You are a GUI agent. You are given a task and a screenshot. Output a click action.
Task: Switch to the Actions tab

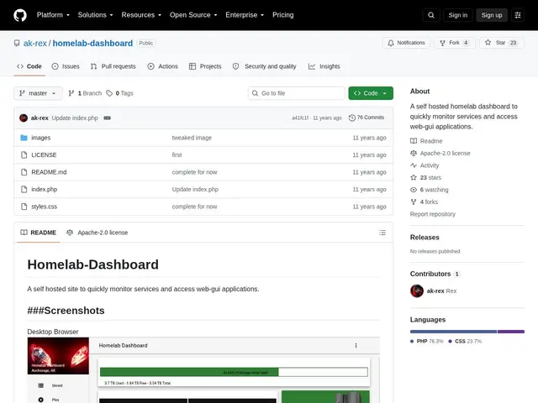tap(162, 66)
